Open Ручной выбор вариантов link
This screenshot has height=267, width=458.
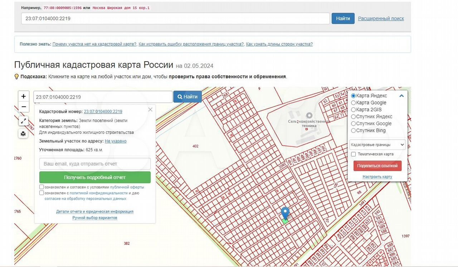(x=95, y=218)
